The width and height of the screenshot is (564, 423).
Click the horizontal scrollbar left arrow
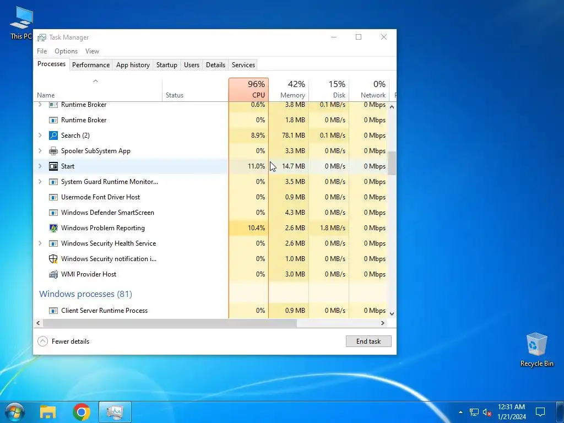(38, 323)
